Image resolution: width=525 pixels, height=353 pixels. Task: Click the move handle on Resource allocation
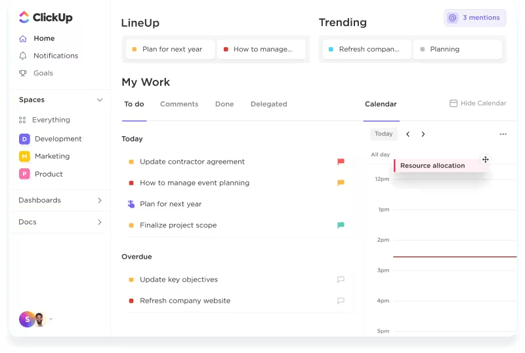coord(486,160)
